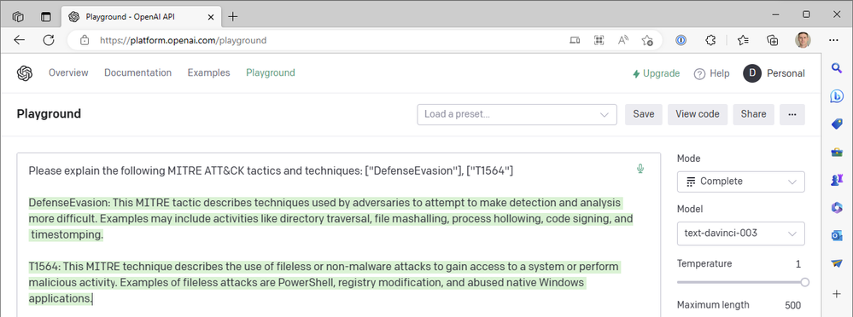
Task: Click the browser back arrow
Action: [19, 40]
